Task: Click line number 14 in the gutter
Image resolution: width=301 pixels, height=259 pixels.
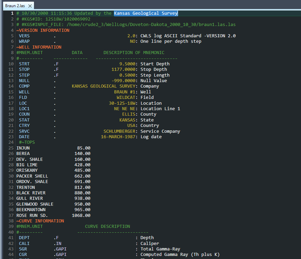Action: tap(11, 86)
